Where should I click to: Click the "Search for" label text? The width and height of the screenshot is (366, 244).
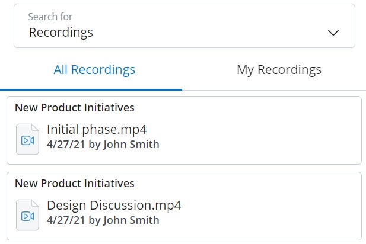click(x=50, y=17)
